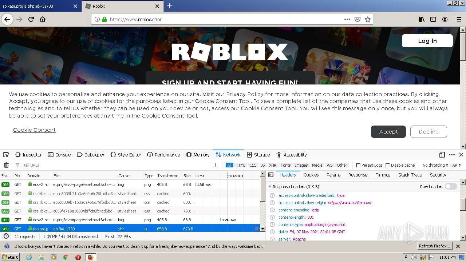
Task: Open Windows Start menu
Action: pos(10,257)
